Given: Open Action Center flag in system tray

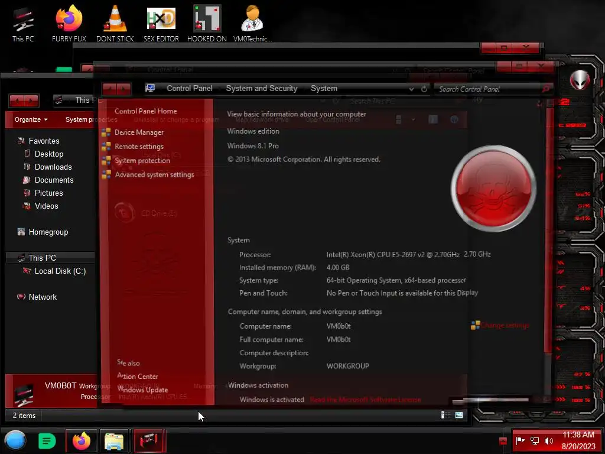Looking at the screenshot, I should tap(520, 440).
